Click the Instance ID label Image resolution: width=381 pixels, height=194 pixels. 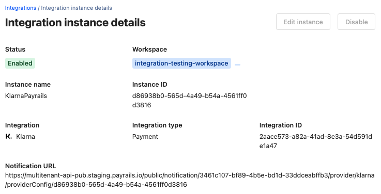pos(150,85)
